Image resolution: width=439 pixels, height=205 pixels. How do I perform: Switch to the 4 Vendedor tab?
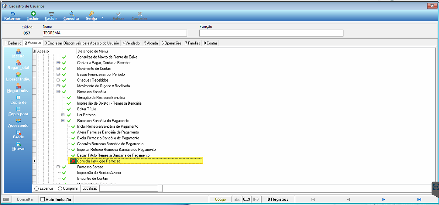(x=131, y=43)
